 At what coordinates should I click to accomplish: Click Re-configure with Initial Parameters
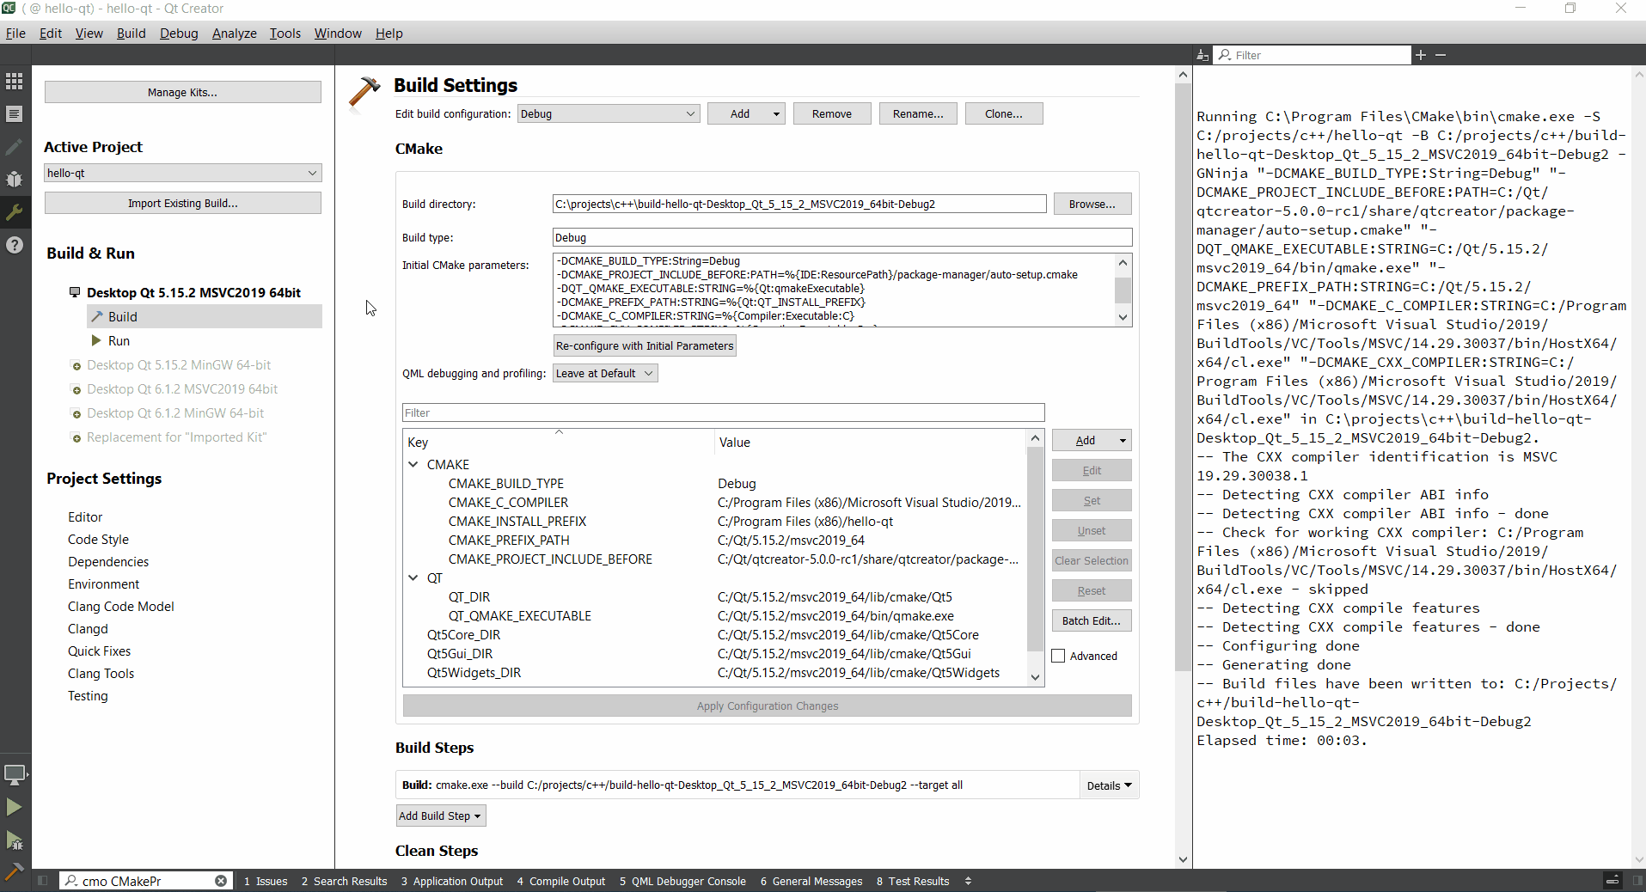[644, 345]
